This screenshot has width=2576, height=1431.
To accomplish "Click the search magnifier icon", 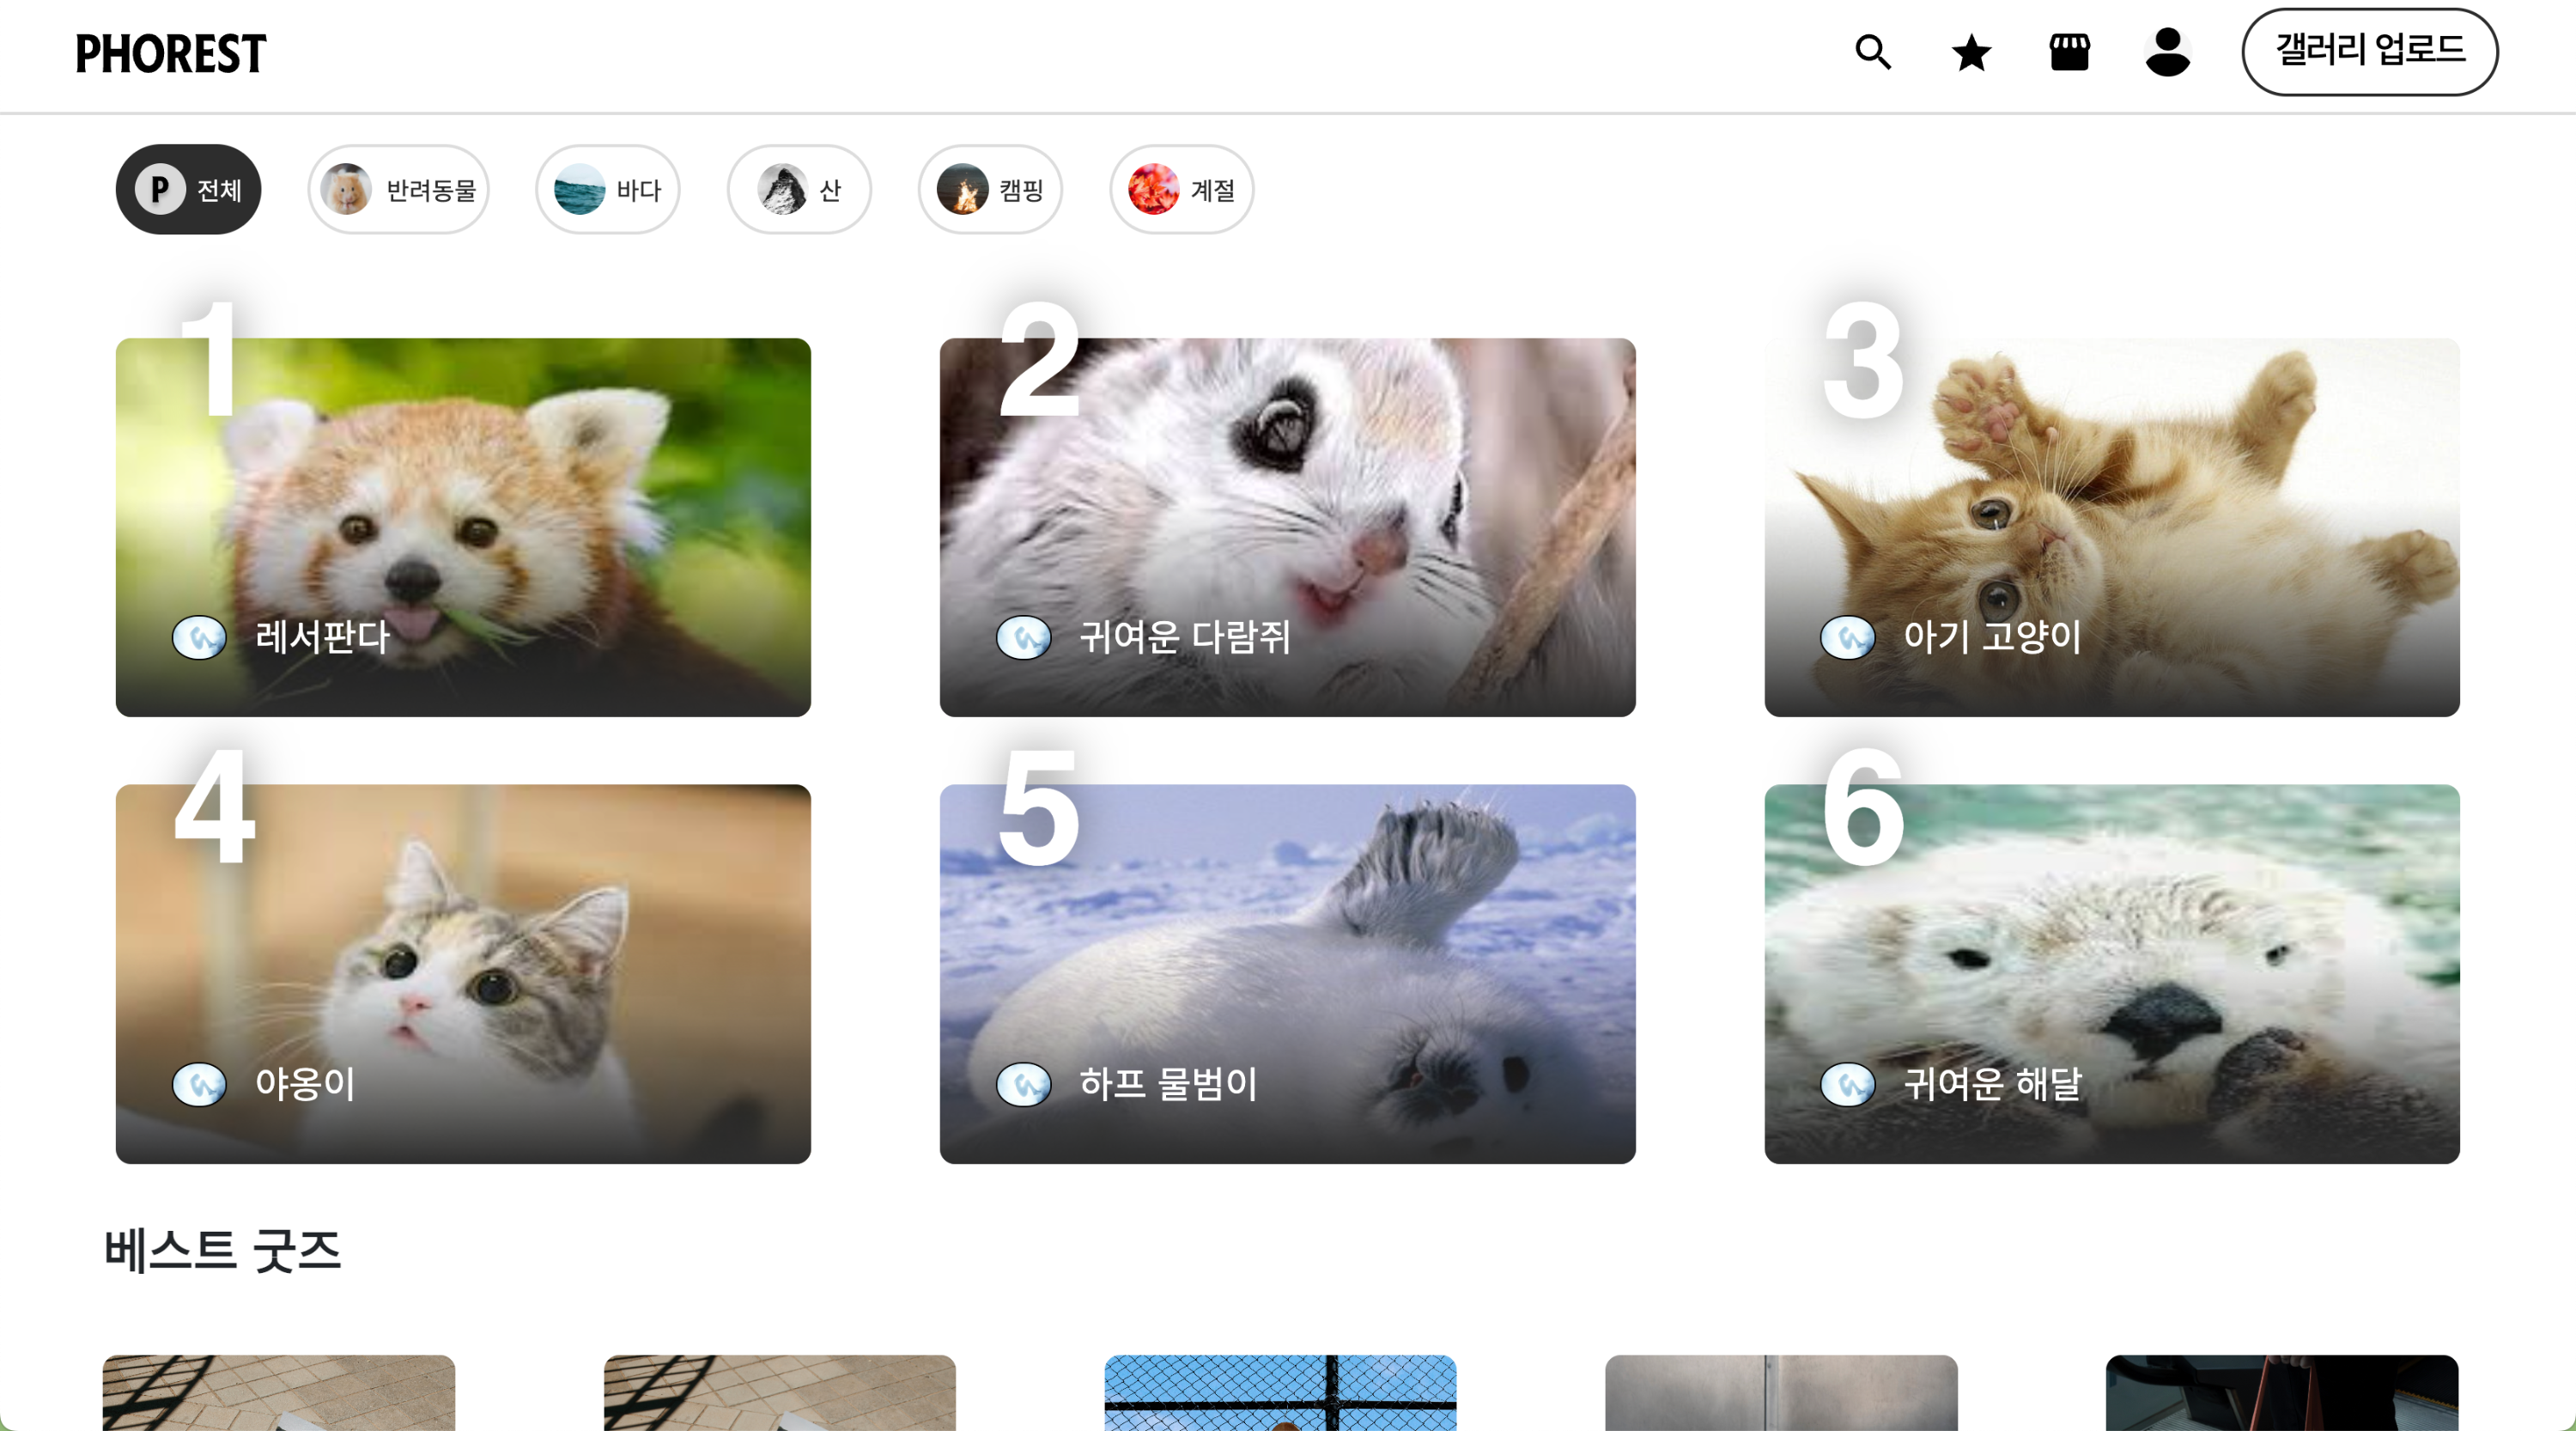I will tap(1872, 52).
